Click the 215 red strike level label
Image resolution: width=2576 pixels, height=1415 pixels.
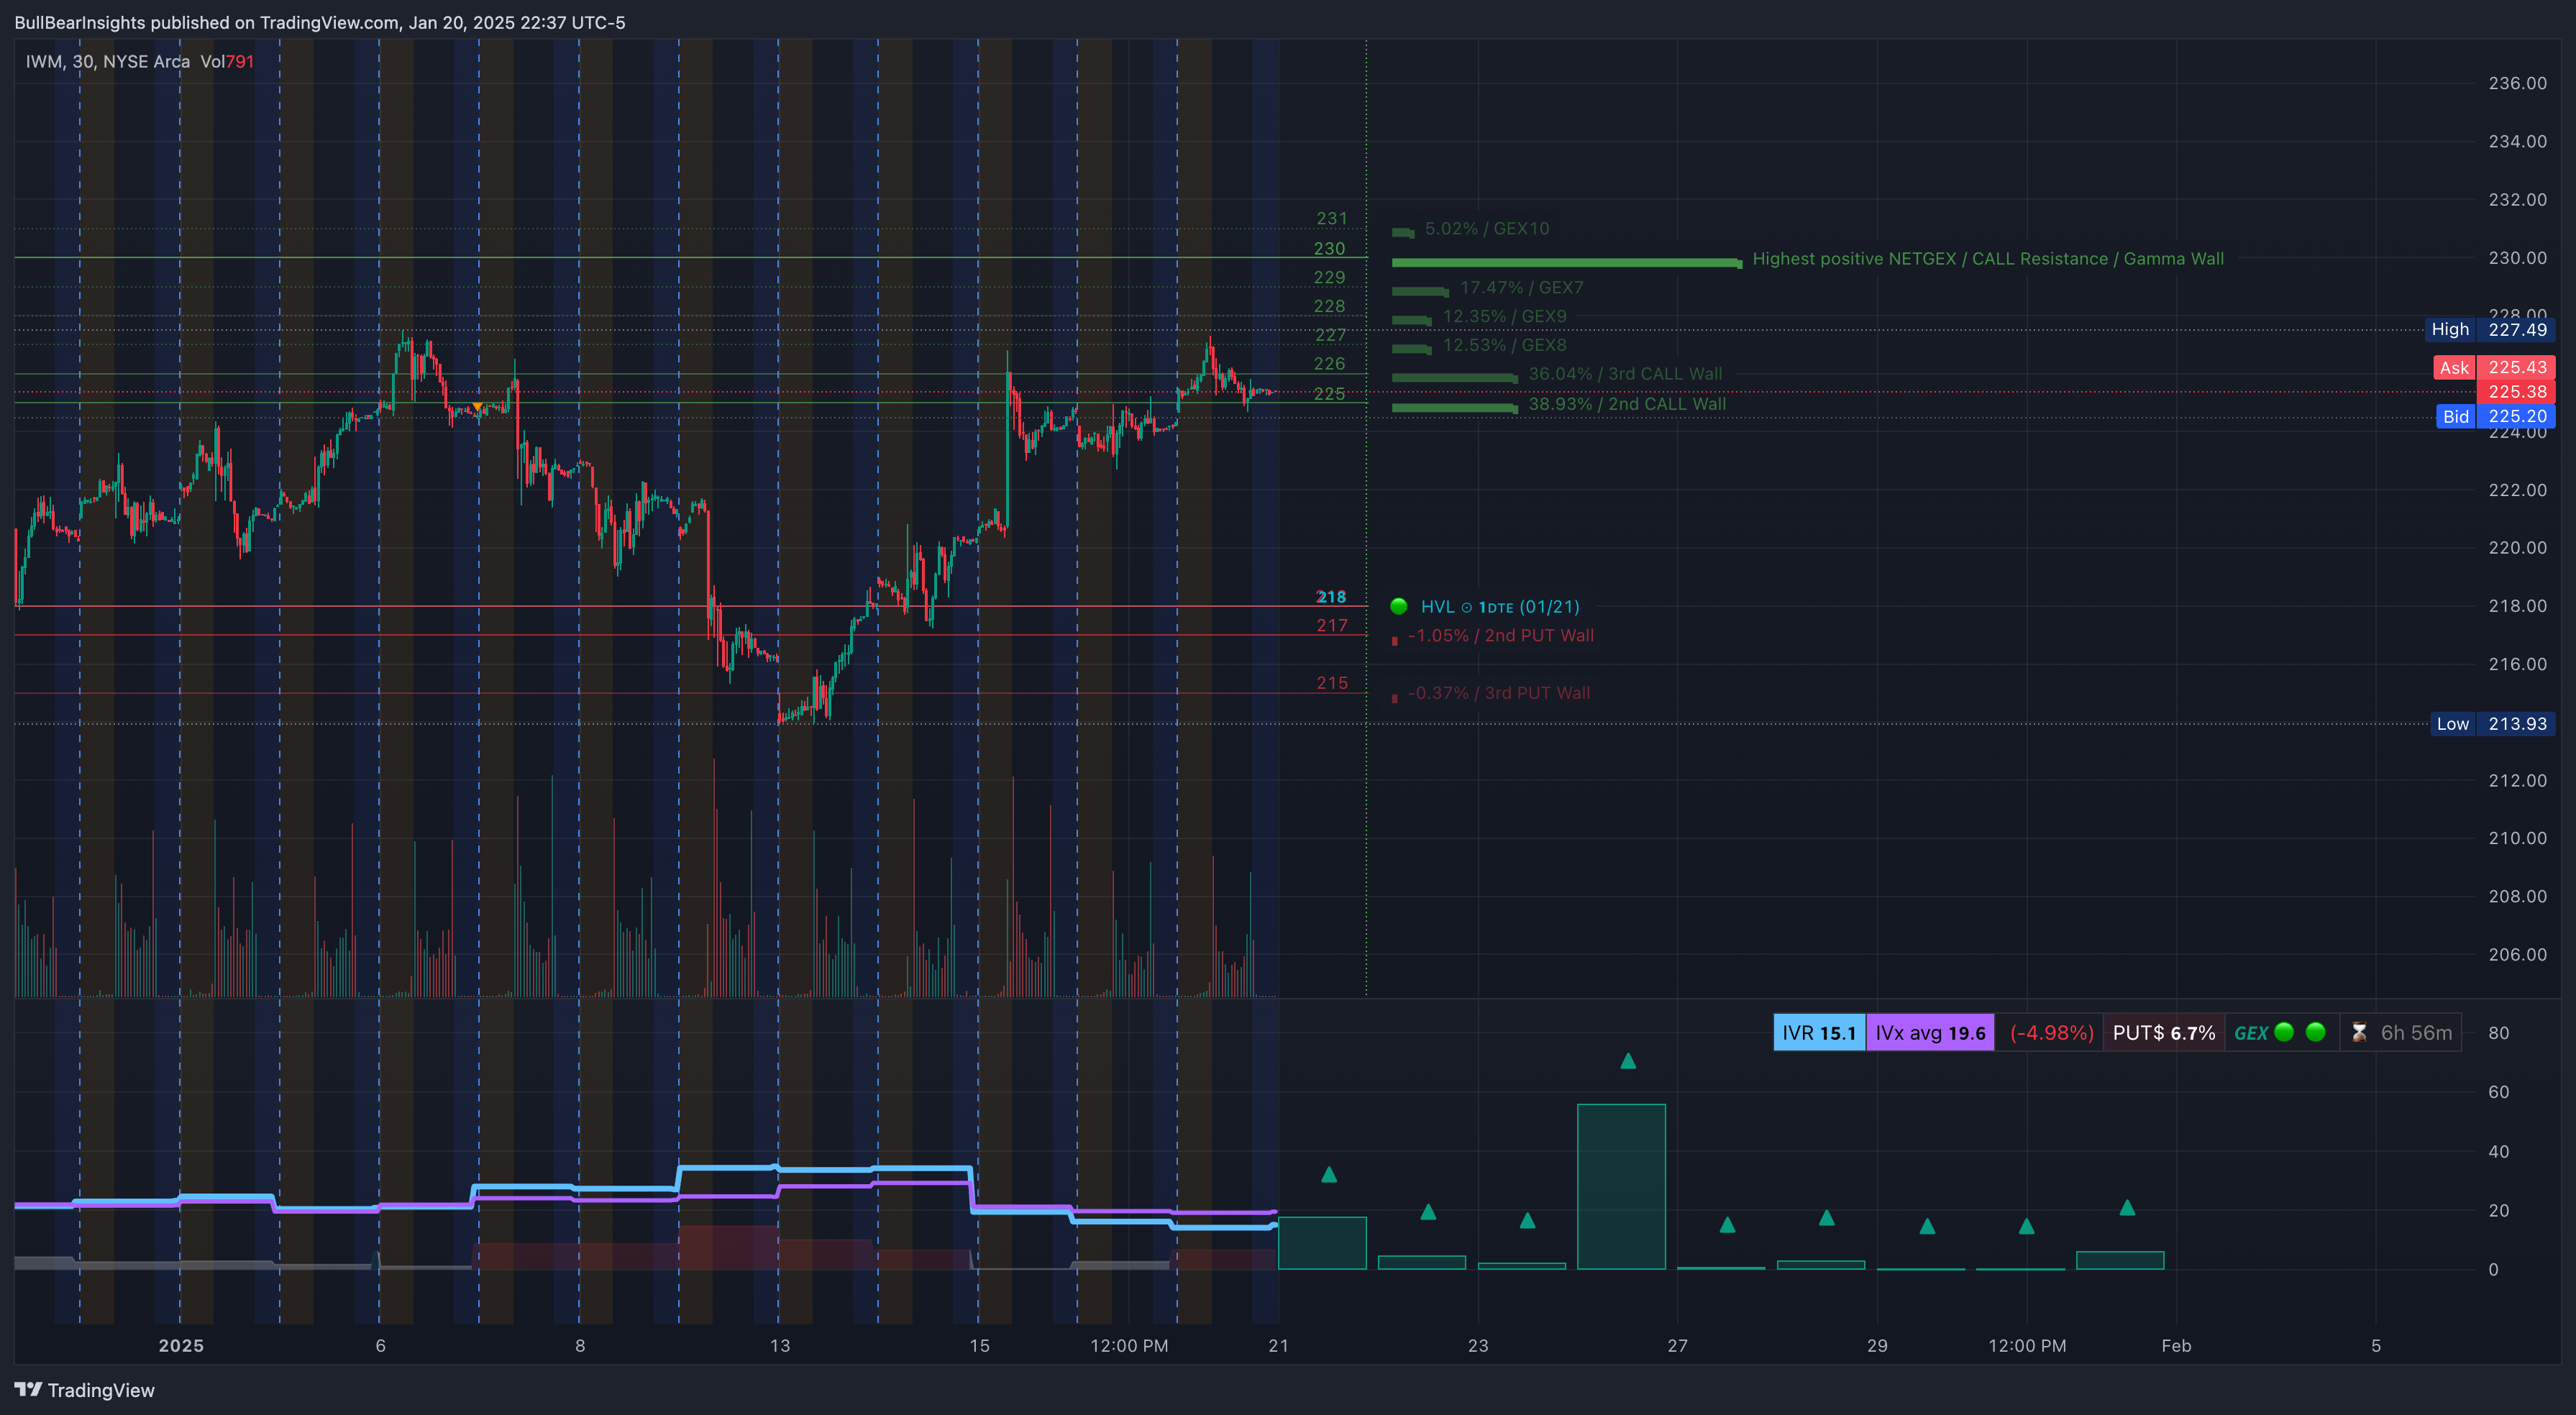[x=1331, y=683]
